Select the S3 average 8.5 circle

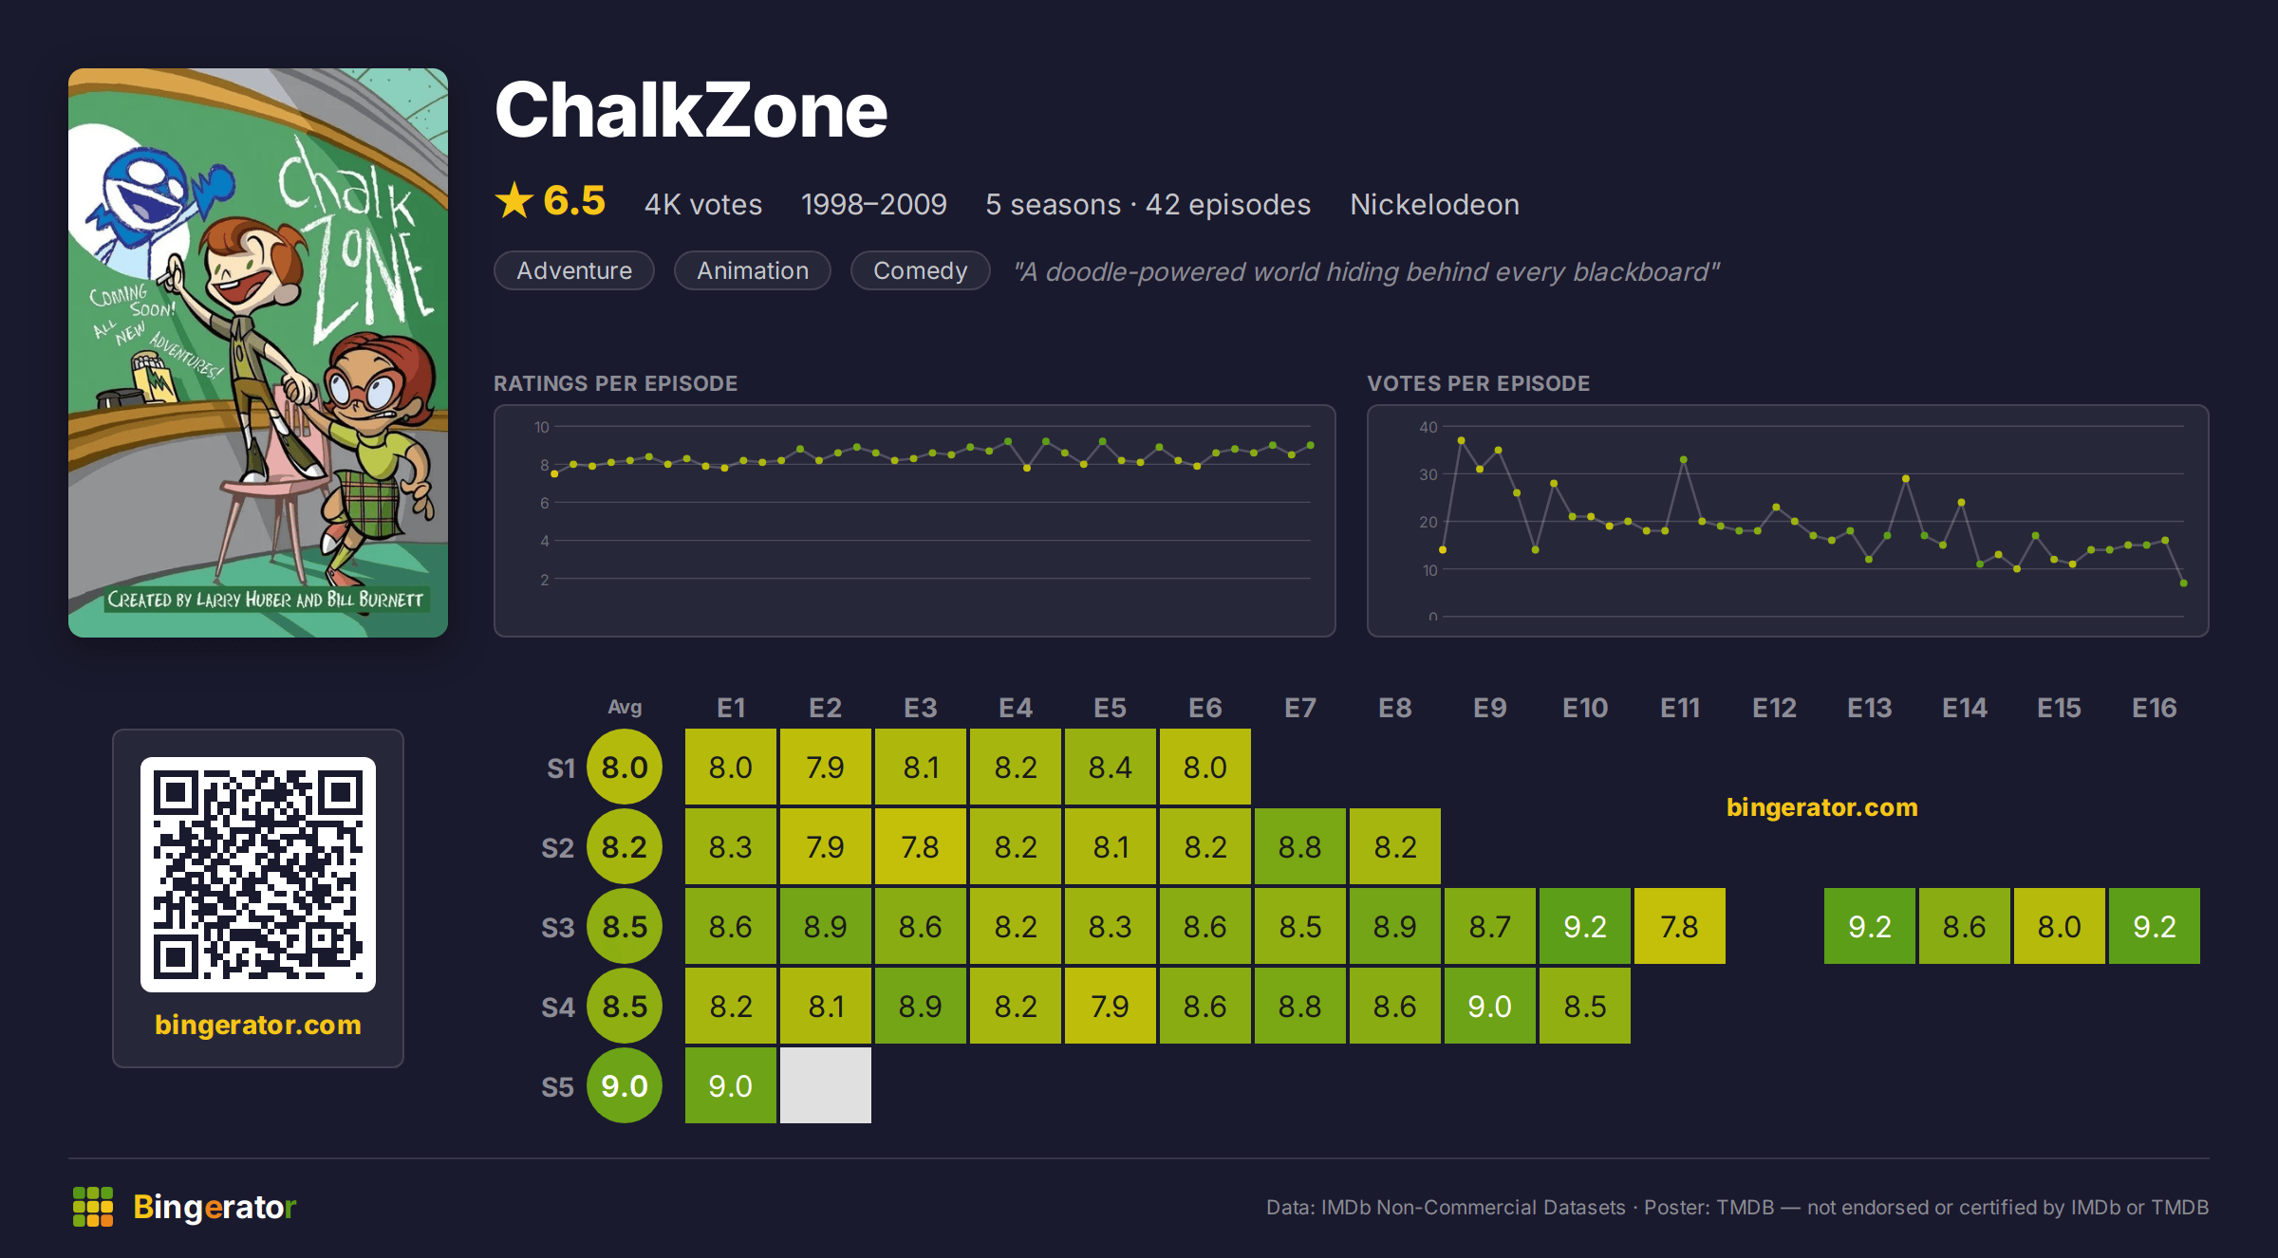pyautogui.click(x=625, y=926)
